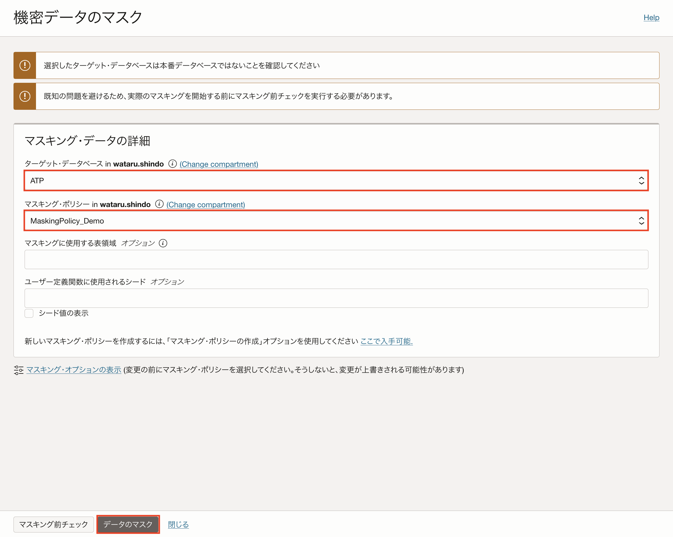Click the filter options icon beside マスキング・オプションの表示
Image resolution: width=673 pixels, height=537 pixels.
(18, 370)
